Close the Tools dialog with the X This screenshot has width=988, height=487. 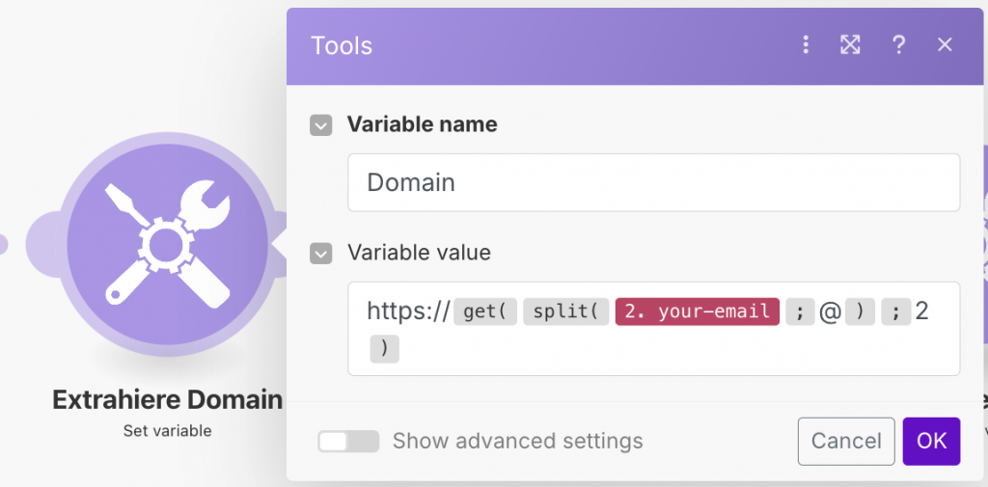[945, 44]
